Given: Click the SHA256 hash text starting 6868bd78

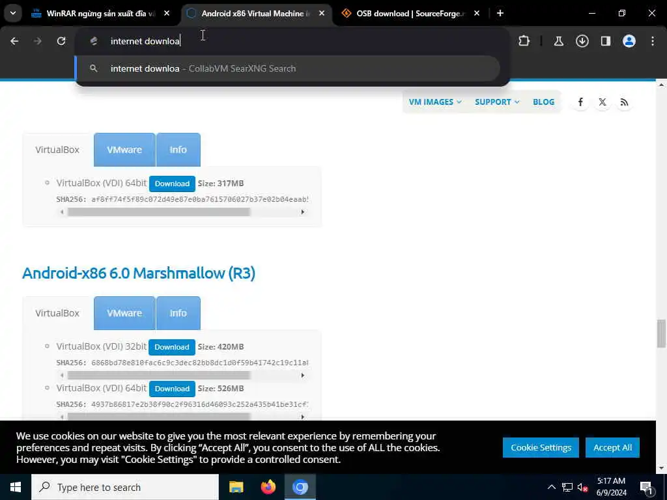Looking at the screenshot, I should coord(200,363).
